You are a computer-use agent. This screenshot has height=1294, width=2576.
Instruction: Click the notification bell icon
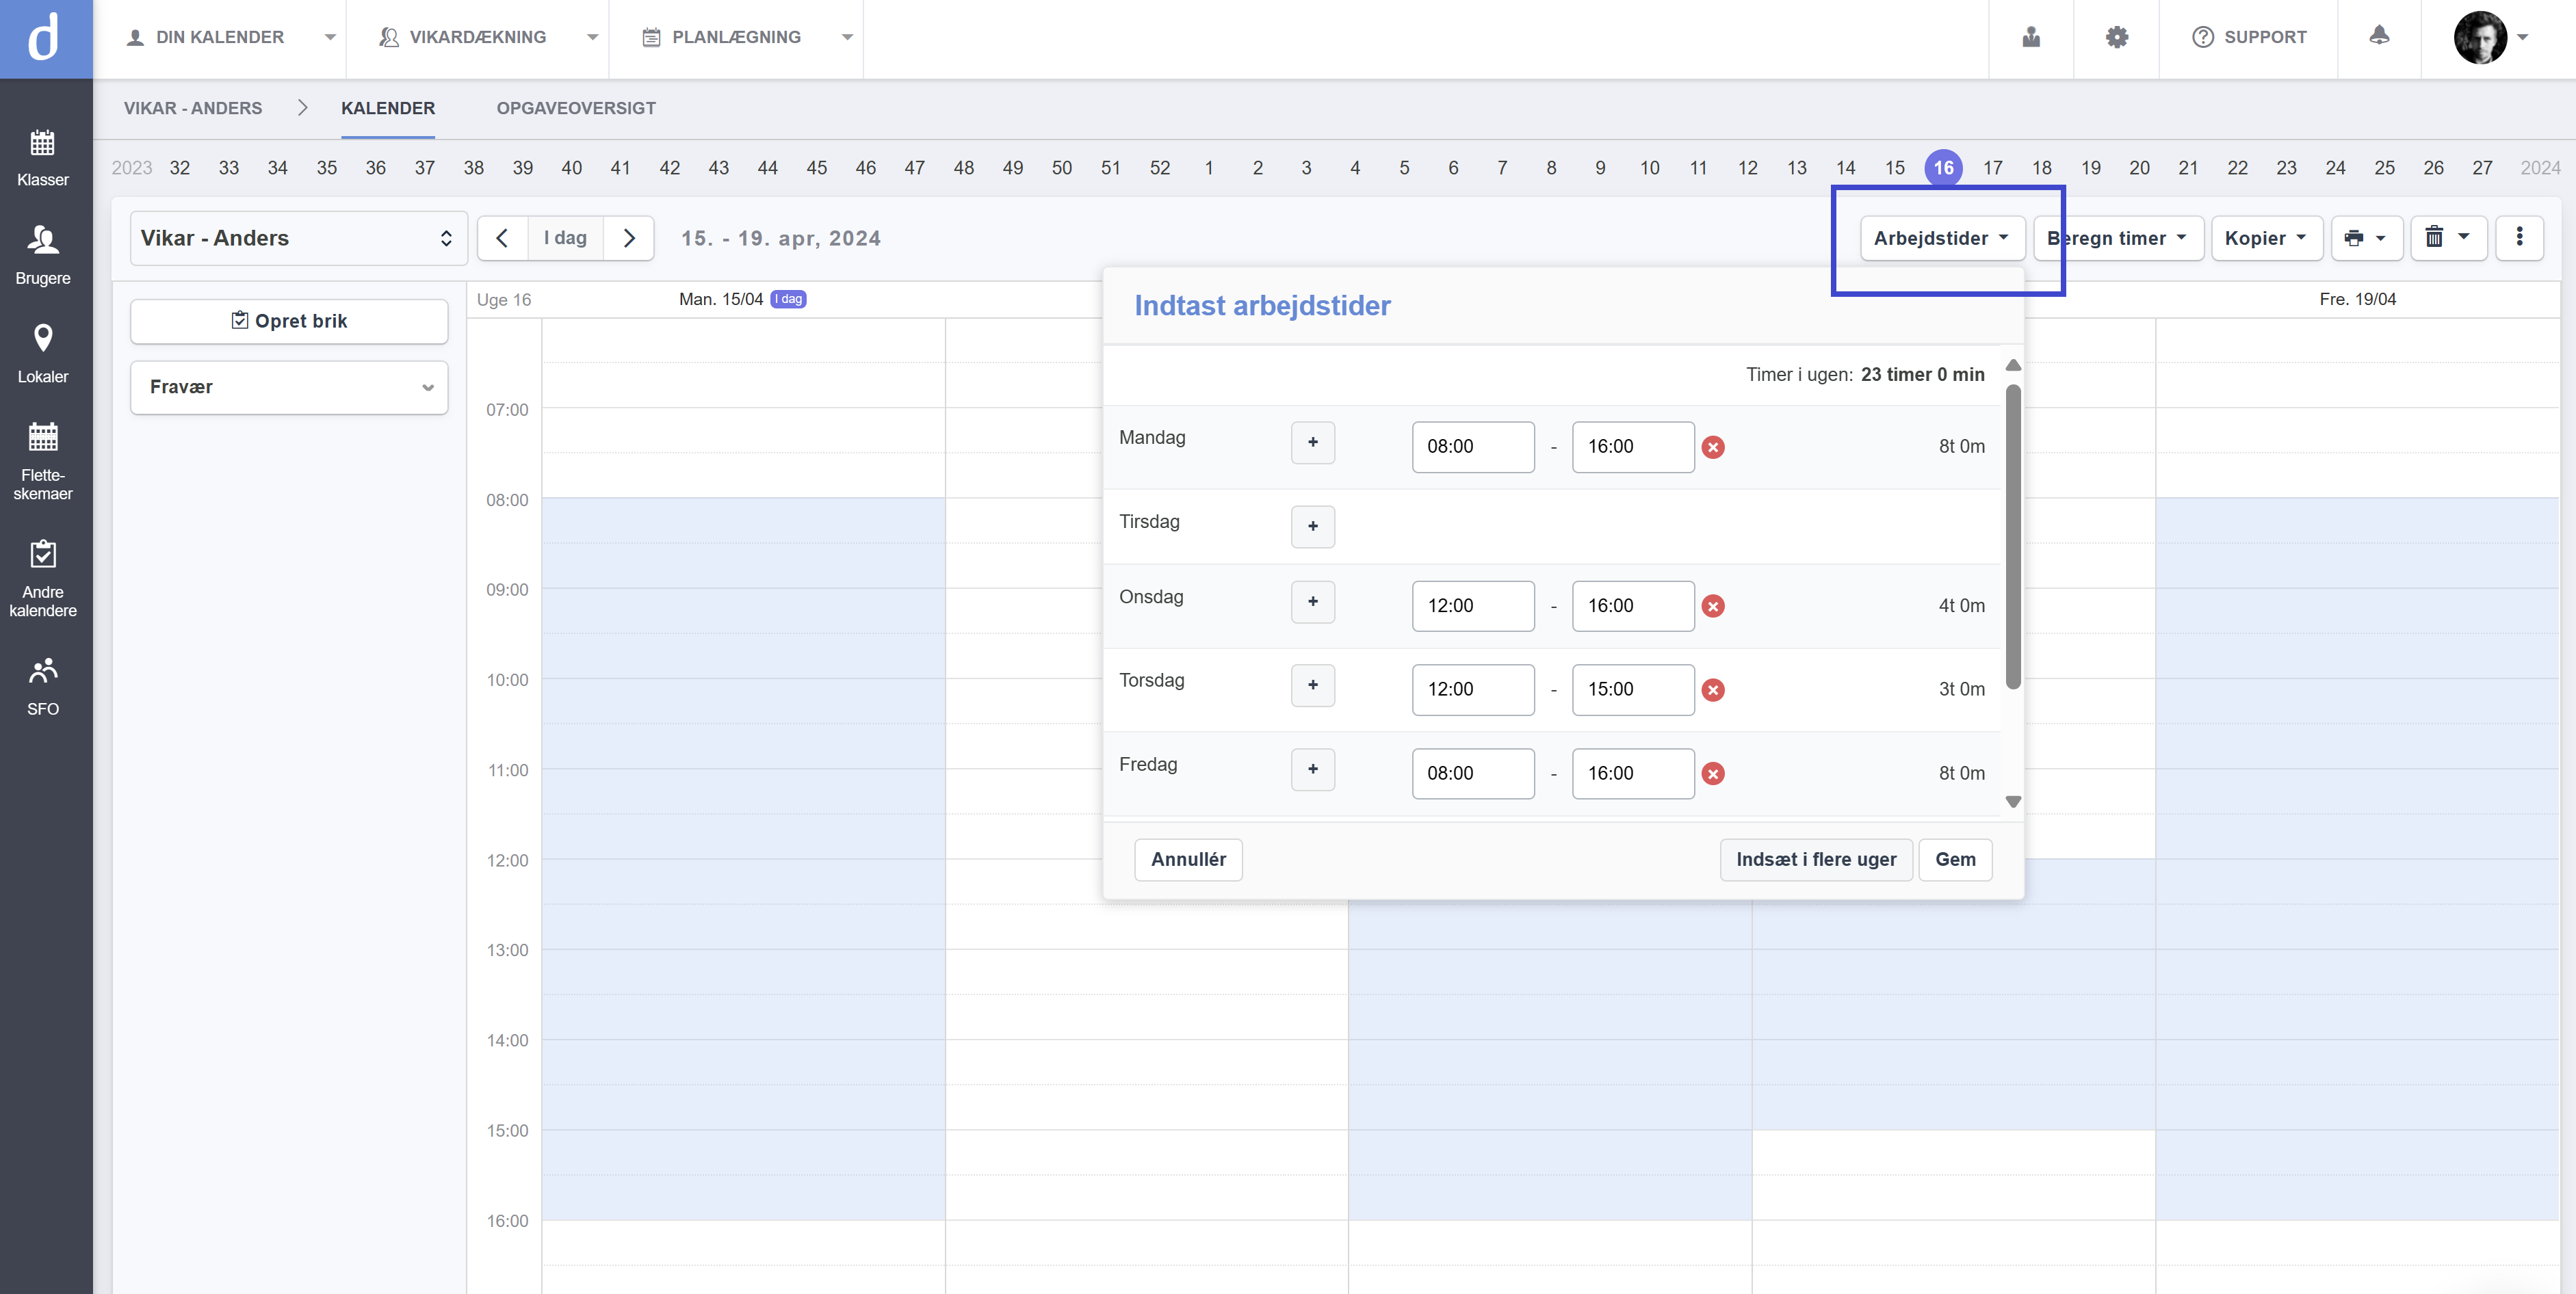coord(2379,36)
